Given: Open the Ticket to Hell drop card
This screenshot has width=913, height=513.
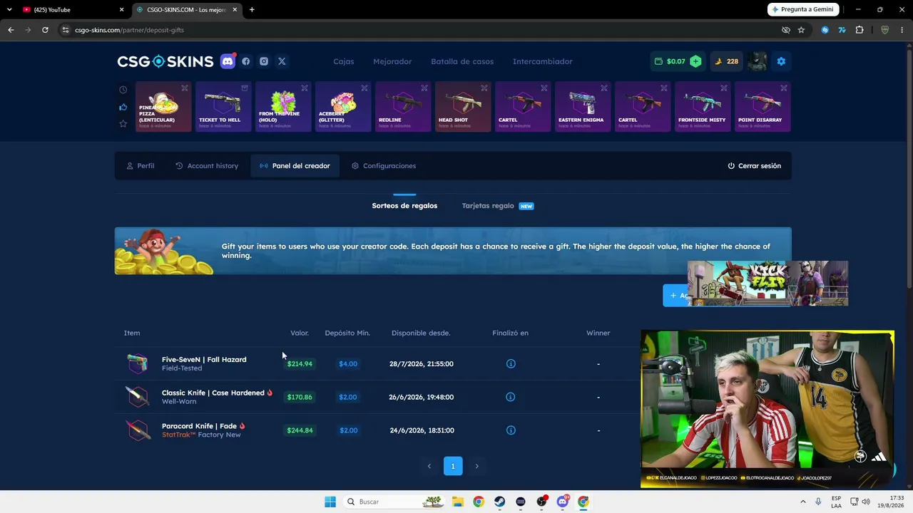Looking at the screenshot, I should click(223, 107).
